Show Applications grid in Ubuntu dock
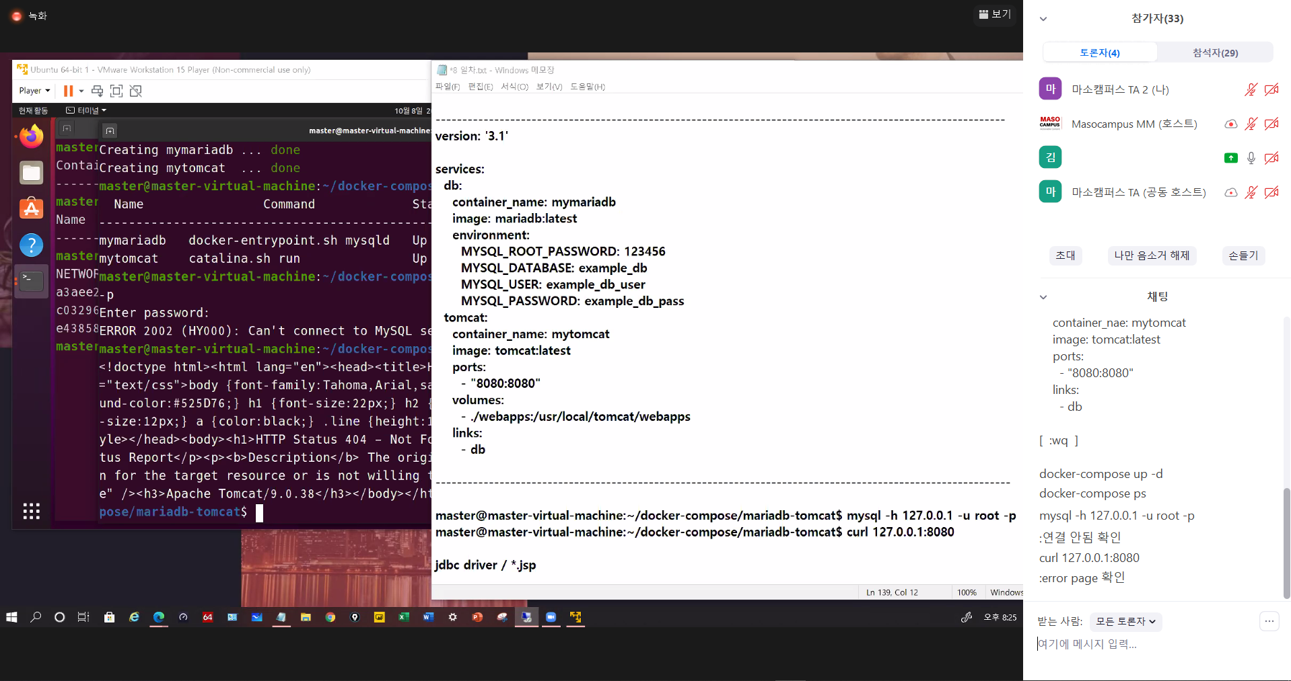1291x681 pixels. (x=31, y=511)
